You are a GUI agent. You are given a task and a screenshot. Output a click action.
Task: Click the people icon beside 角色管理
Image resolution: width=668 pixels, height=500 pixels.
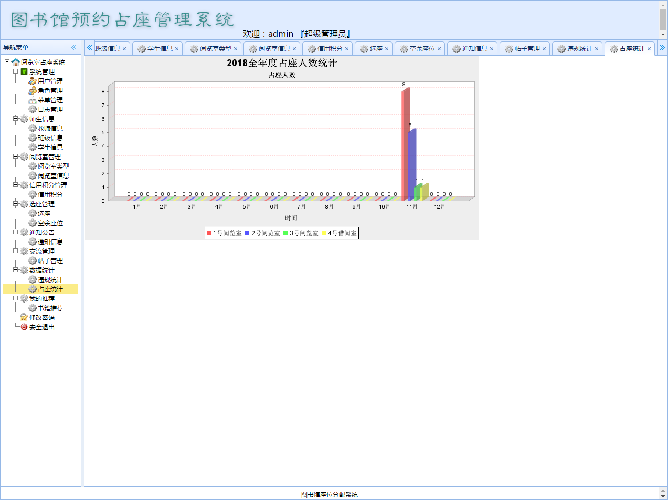(x=33, y=90)
